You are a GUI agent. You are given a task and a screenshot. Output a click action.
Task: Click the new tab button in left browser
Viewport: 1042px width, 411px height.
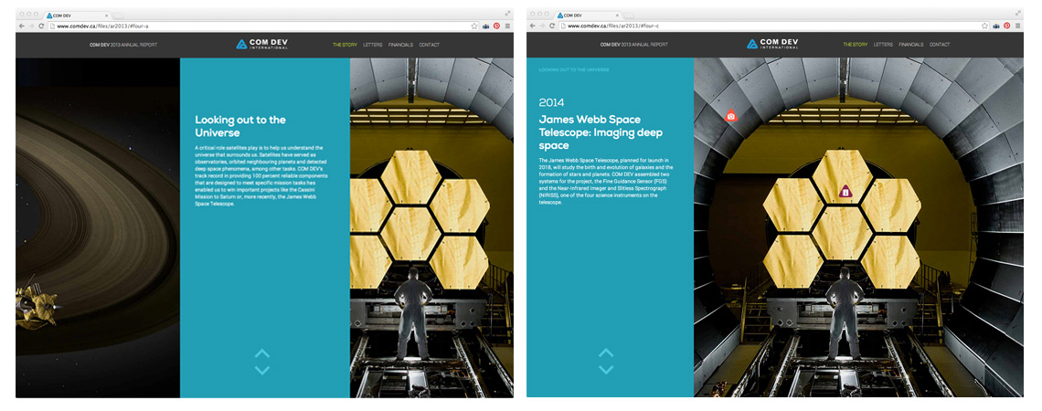tap(118, 16)
